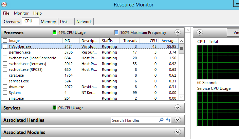Click the Services section header title
The height and width of the screenshot is (139, 239).
(12, 108)
